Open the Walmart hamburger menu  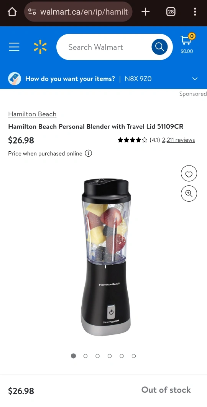point(14,47)
